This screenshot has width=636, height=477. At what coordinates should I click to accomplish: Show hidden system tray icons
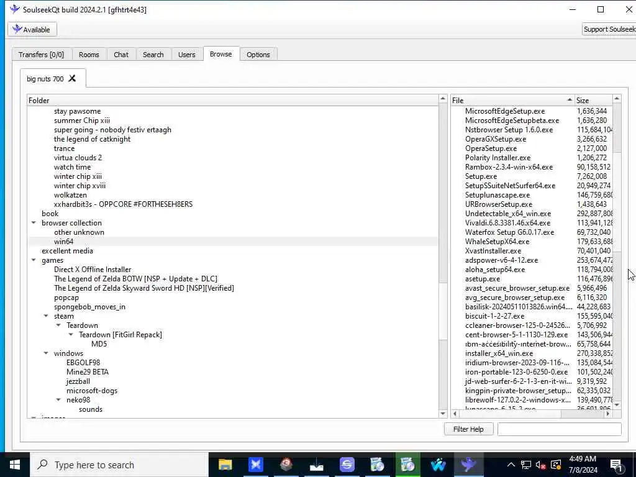[x=511, y=465]
